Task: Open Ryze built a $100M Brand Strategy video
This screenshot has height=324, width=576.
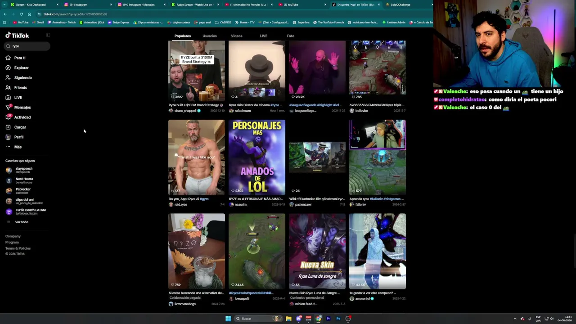Action: 197,70
